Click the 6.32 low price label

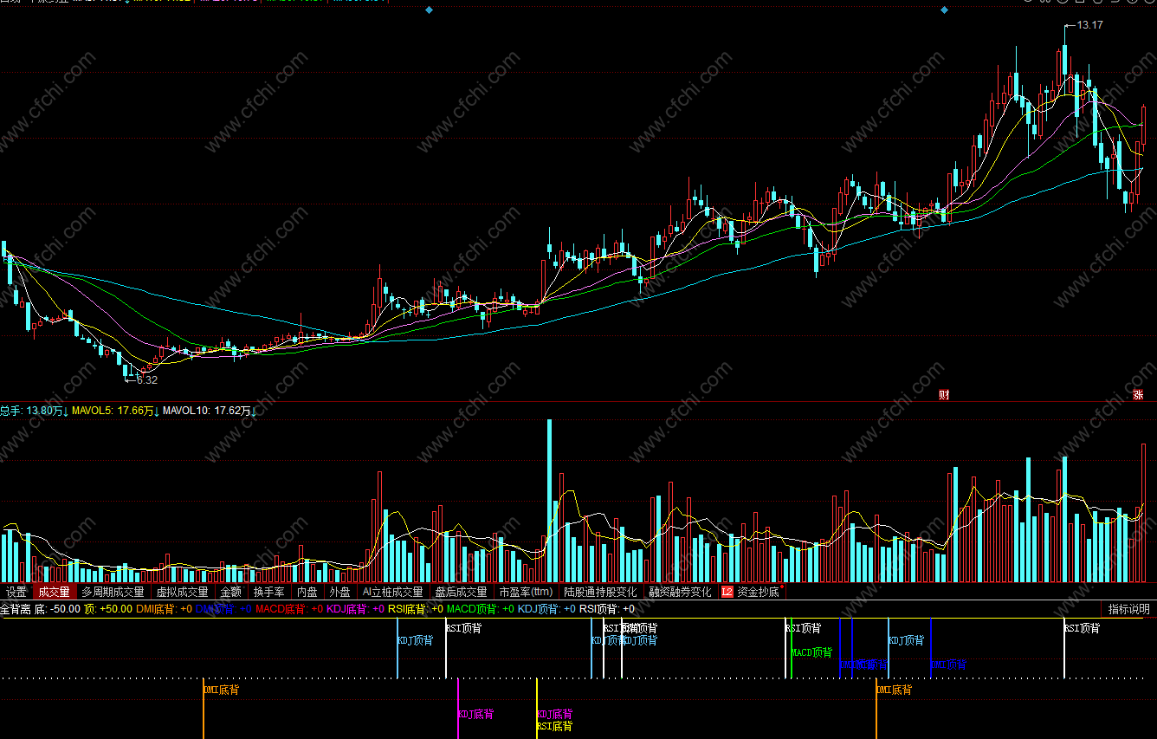[x=147, y=379]
